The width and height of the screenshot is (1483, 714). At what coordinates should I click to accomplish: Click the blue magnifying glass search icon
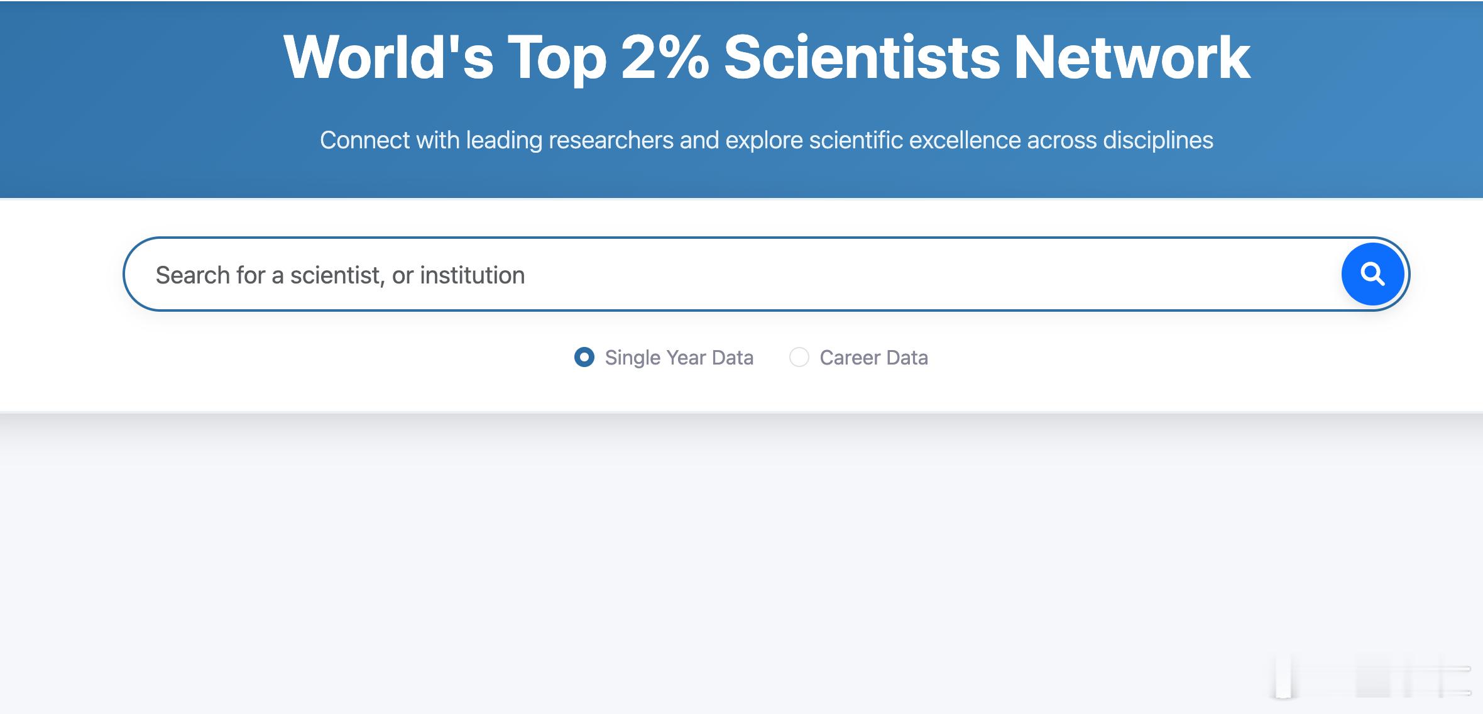[x=1372, y=274]
